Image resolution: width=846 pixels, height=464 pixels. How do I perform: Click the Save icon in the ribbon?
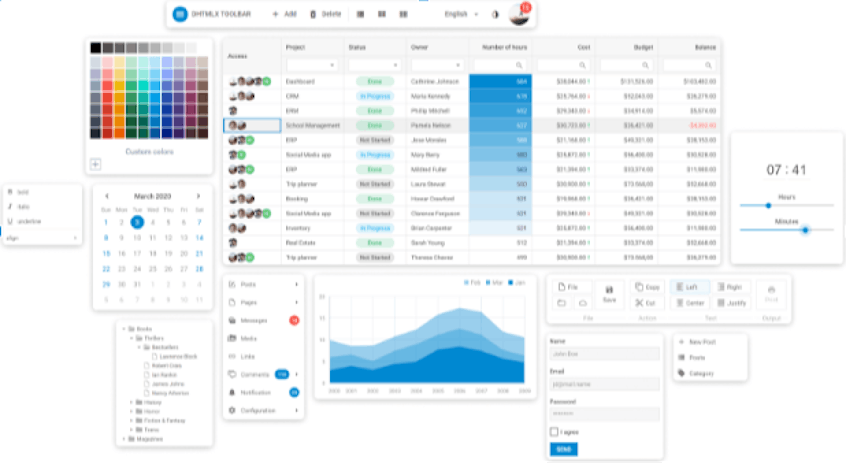609,290
